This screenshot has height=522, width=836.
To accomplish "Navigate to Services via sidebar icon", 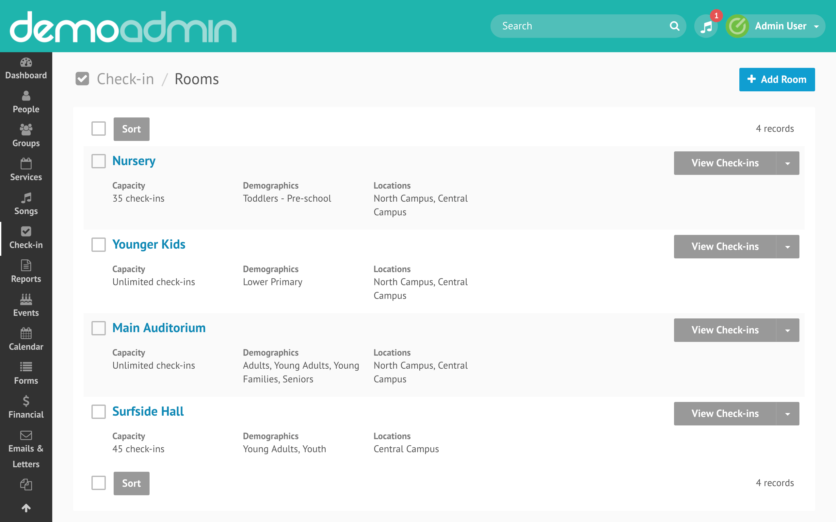I will 26,170.
